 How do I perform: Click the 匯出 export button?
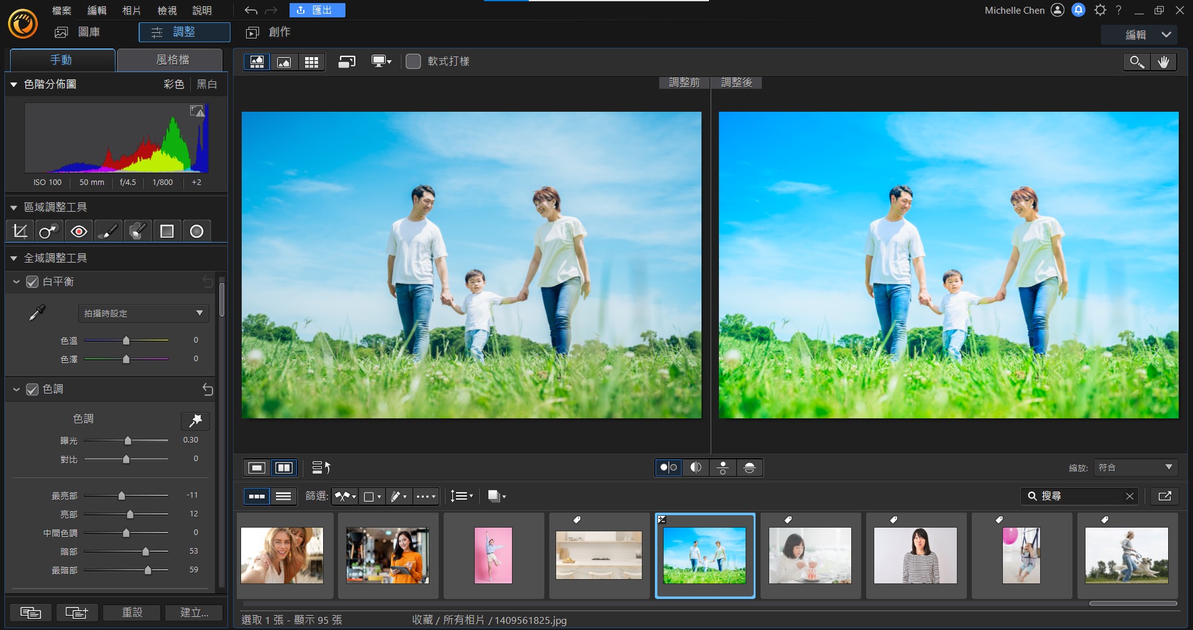[x=317, y=11]
